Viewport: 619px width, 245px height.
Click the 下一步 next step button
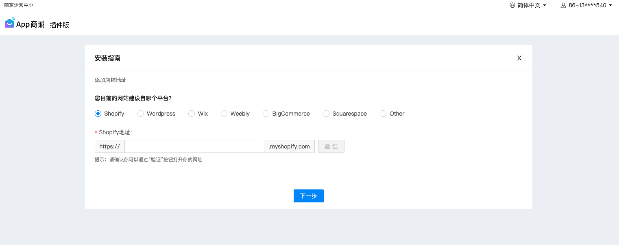pos(309,196)
